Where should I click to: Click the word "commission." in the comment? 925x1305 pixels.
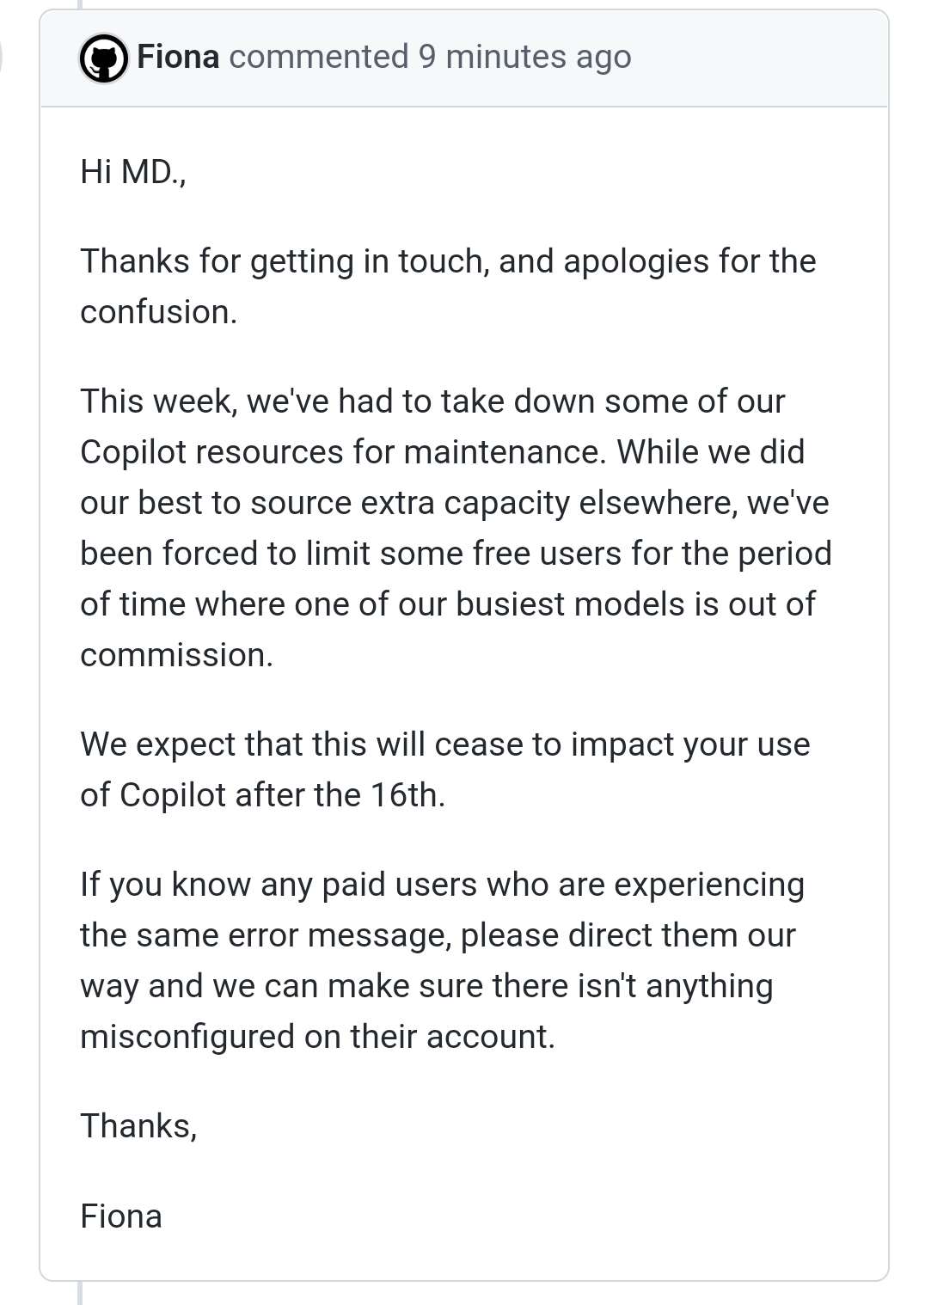(176, 655)
